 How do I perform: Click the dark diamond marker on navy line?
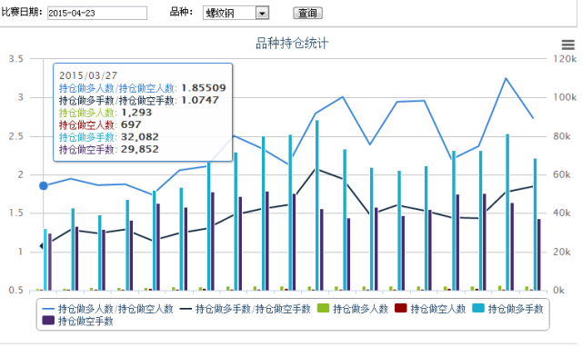42,246
